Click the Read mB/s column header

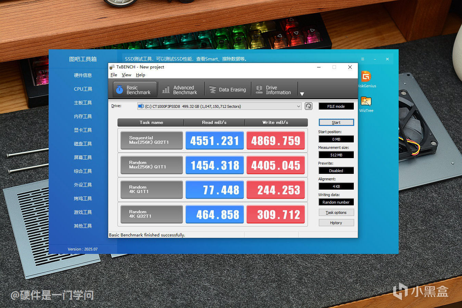[214, 123]
